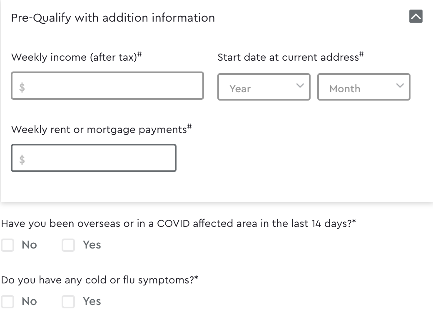Focus the Weekly rent or mortgage payments input

[x=94, y=158]
